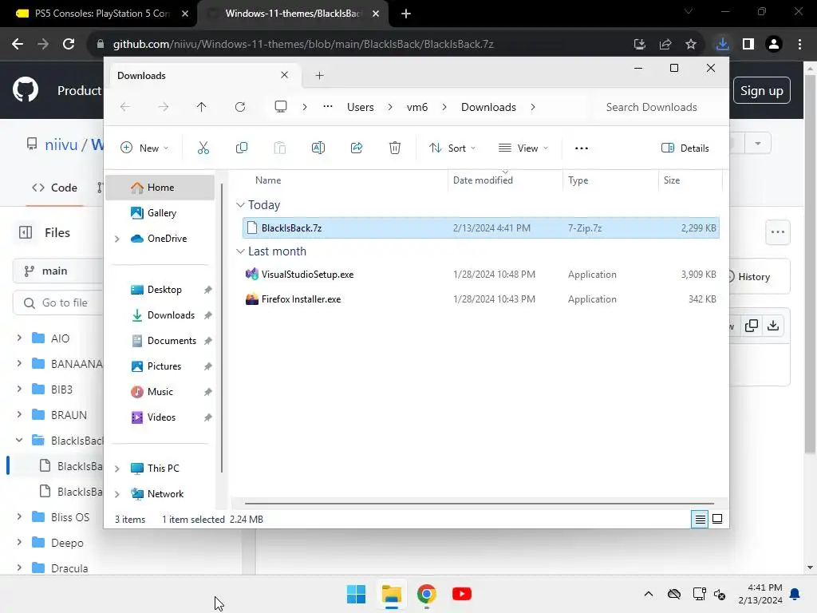Select the BlackIsBack.7z file
The height and width of the screenshot is (613, 817).
tap(480, 227)
